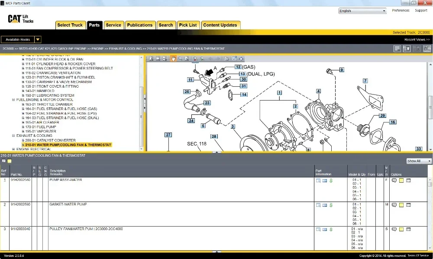Collapse the EXHAUST & COOLING tree node
This screenshot has height=259, width=433.
[13, 136]
